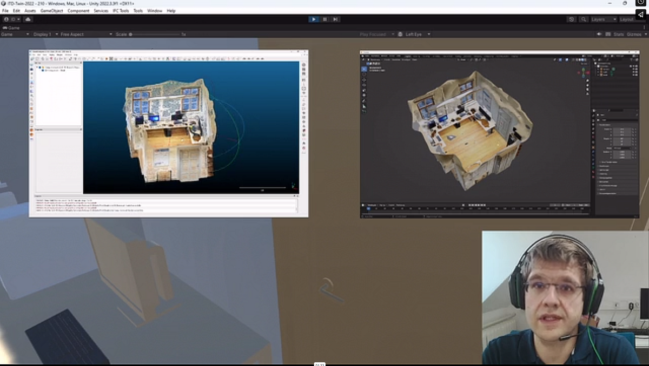Click the cloud services icon

28,19
